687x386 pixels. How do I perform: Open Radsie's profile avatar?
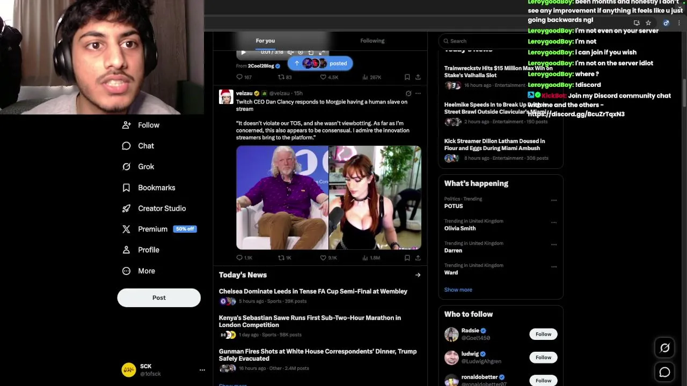coord(451,334)
